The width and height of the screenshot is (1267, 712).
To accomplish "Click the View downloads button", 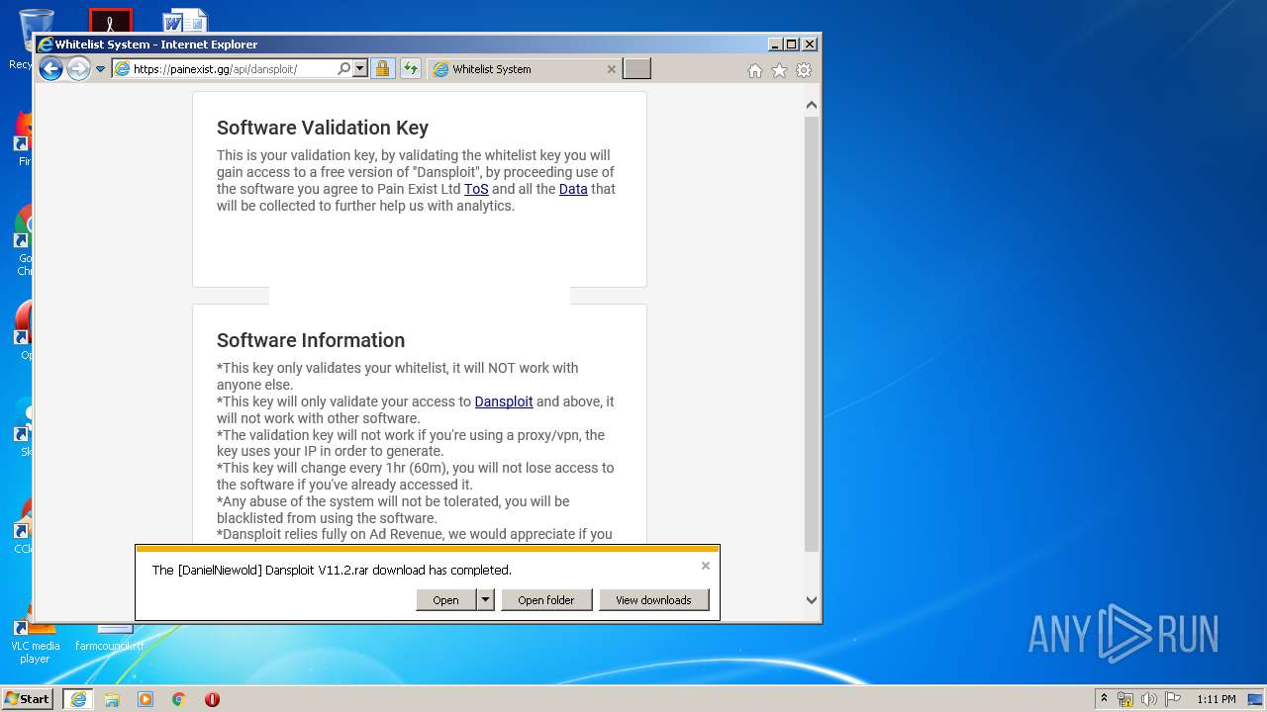I will (653, 600).
